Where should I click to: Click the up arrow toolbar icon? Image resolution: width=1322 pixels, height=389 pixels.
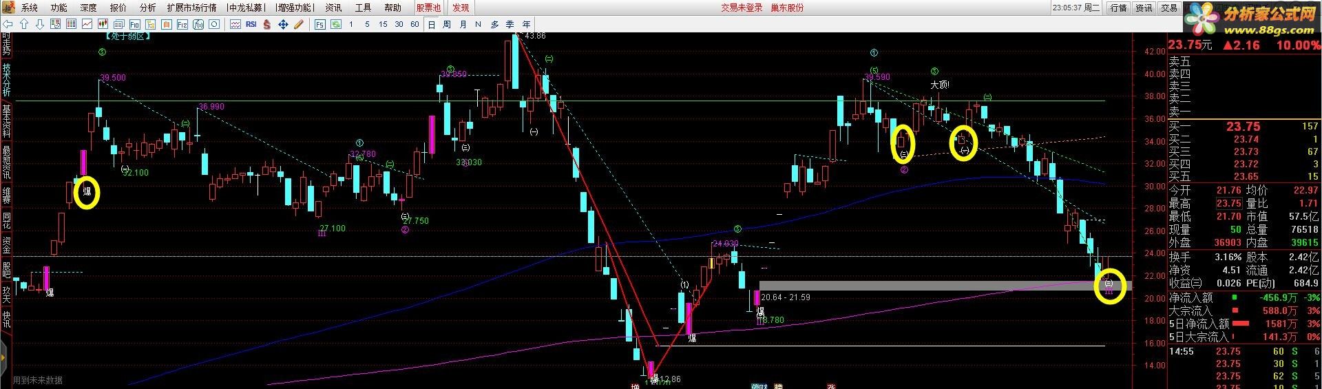pyautogui.click(x=24, y=24)
